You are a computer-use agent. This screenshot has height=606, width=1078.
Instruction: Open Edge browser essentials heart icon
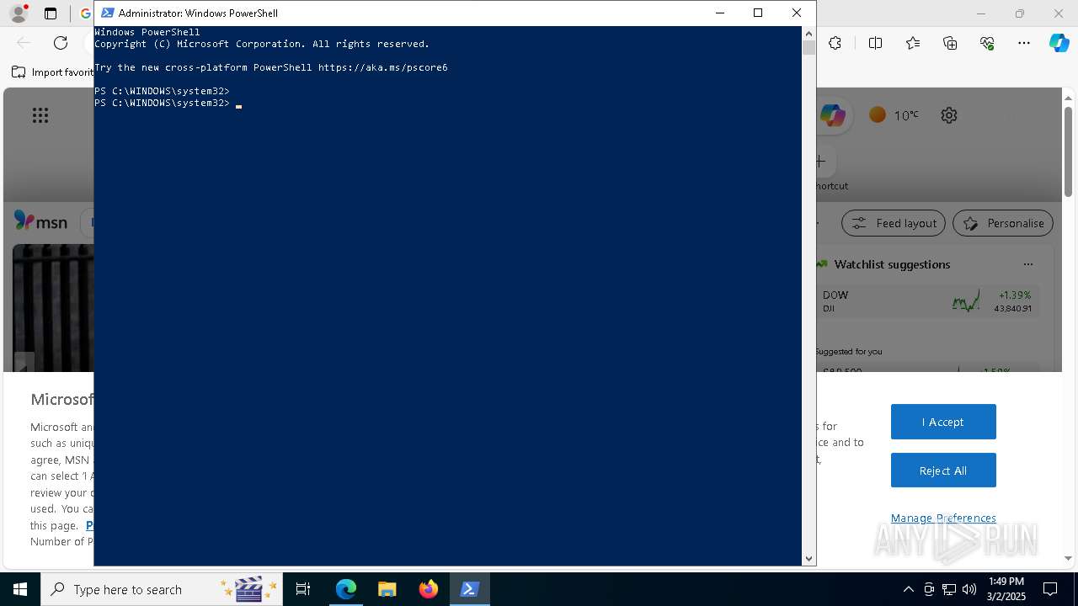point(987,43)
